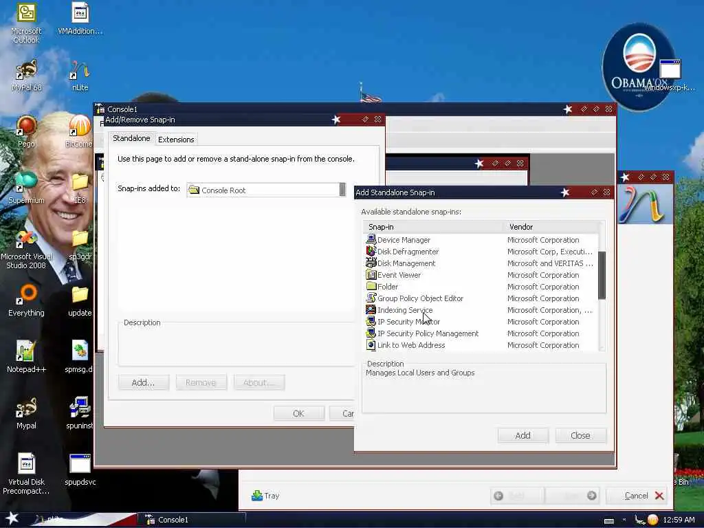
Task: Select the 'Microsoft and VERITAS' vendor cell
Action: click(550, 263)
